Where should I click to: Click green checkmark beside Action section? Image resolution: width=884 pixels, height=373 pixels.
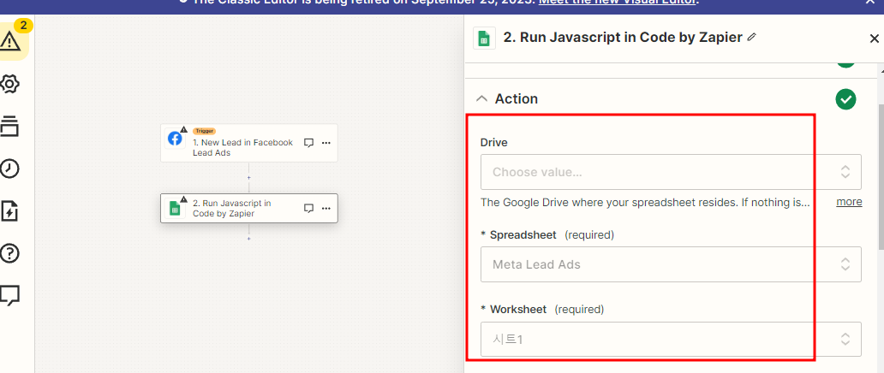point(845,99)
